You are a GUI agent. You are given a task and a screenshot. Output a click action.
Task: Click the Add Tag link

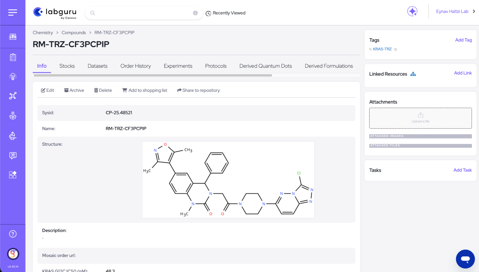(463, 40)
